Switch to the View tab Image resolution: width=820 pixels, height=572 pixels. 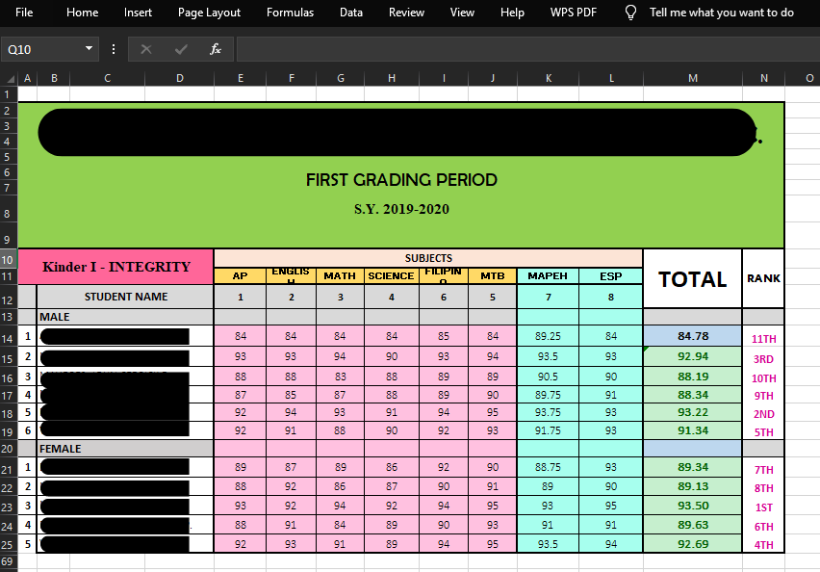click(x=462, y=13)
